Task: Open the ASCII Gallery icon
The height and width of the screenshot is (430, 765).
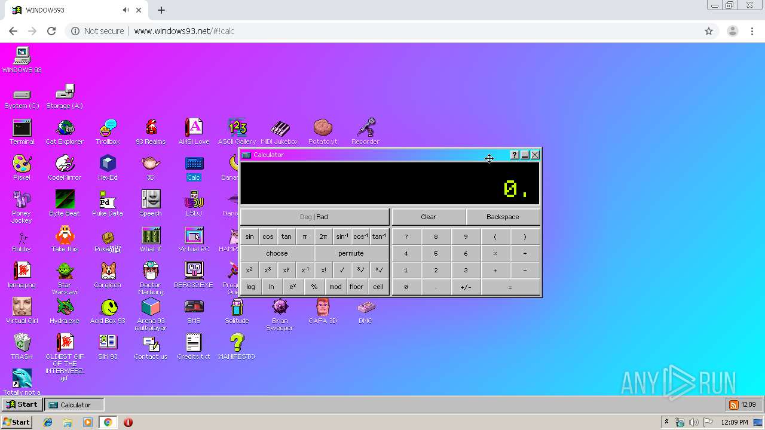Action: (237, 131)
